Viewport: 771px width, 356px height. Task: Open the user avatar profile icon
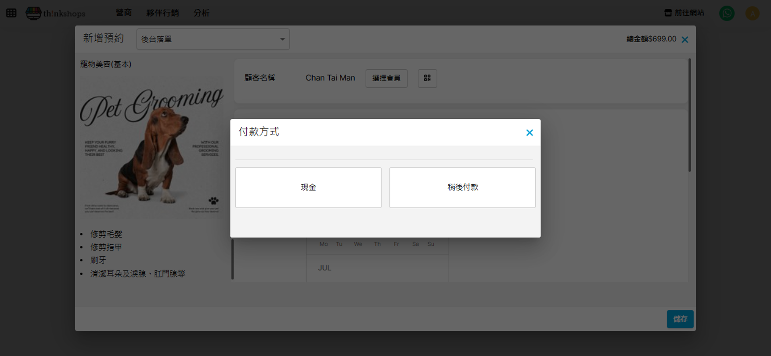click(752, 13)
